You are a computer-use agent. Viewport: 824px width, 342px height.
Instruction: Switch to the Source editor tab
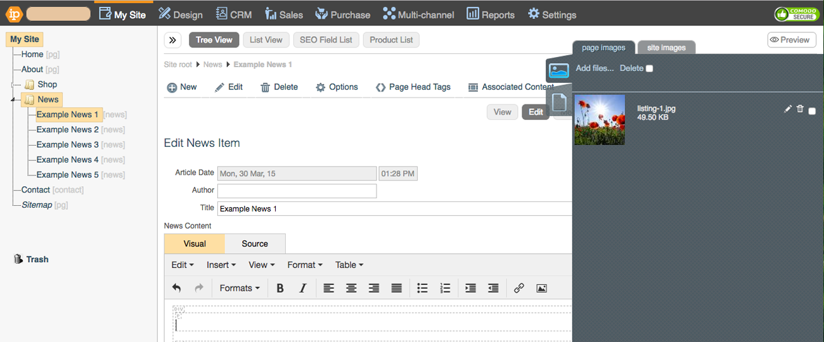click(255, 244)
